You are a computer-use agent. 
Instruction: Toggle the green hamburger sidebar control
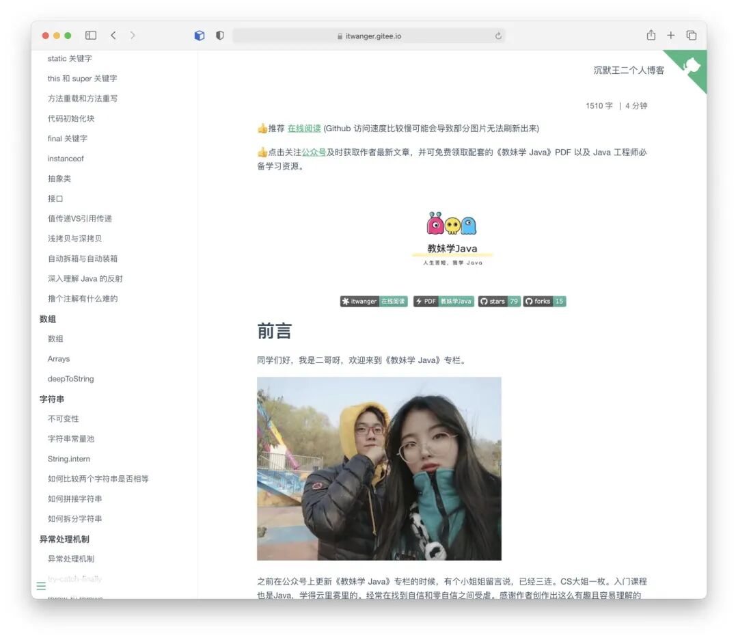(41, 586)
